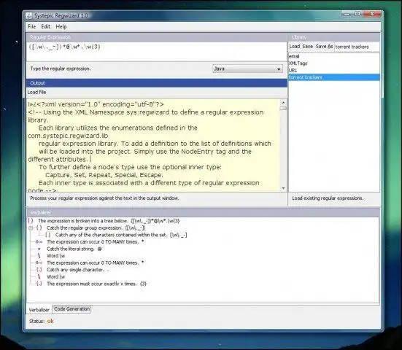Click the Library panel header
Viewport: 402px width, 350px height.
(334, 37)
